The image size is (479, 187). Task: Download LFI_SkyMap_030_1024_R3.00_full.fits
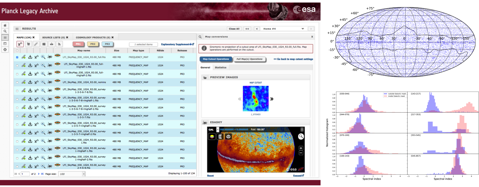(30, 57)
